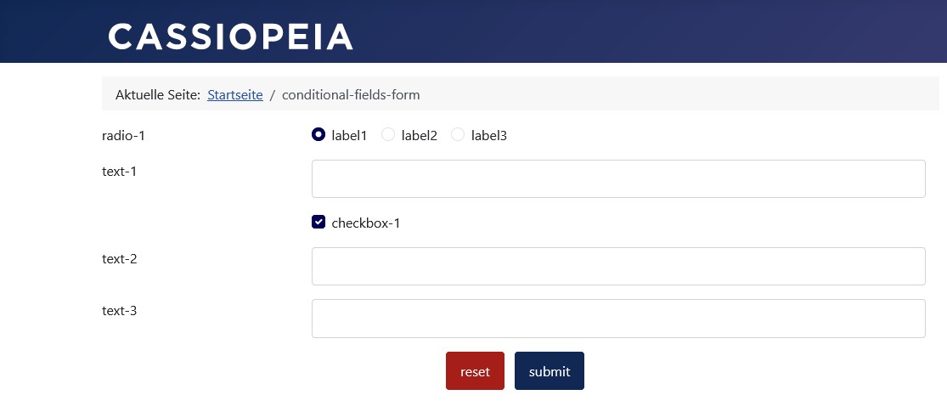Pick the label3 radio button

458,134
